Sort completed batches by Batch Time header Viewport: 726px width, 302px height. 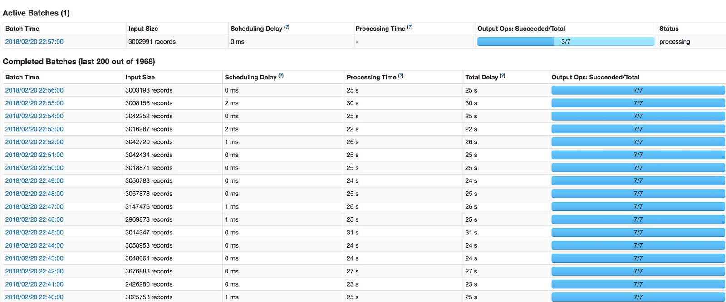pyautogui.click(x=22, y=77)
